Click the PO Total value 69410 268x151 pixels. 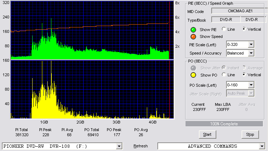coord(93,135)
